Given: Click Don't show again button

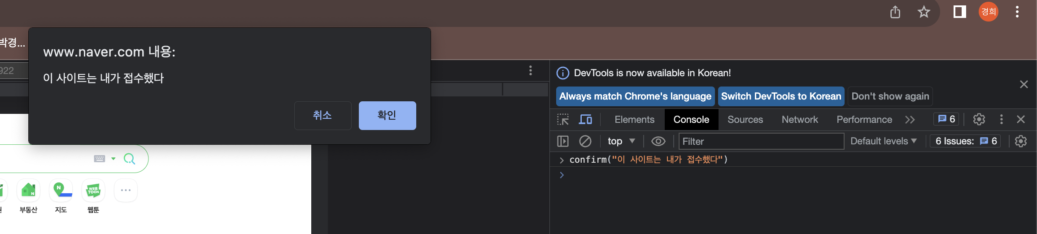Looking at the screenshot, I should [890, 96].
